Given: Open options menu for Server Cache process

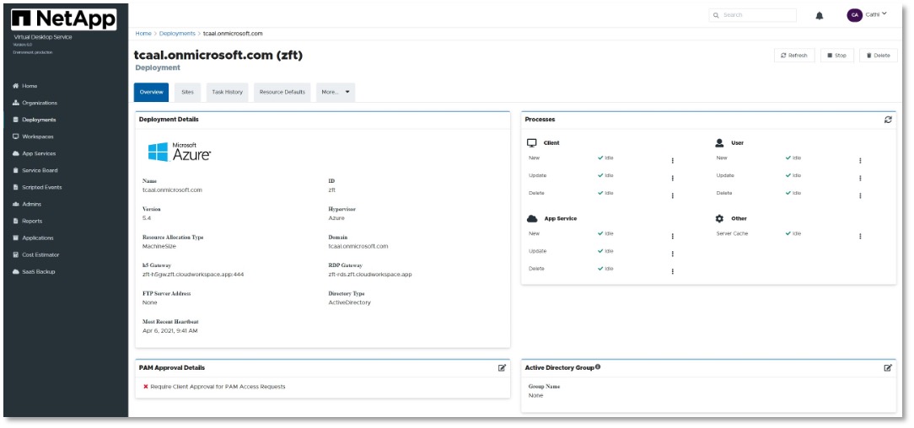Looking at the screenshot, I should coord(860,236).
